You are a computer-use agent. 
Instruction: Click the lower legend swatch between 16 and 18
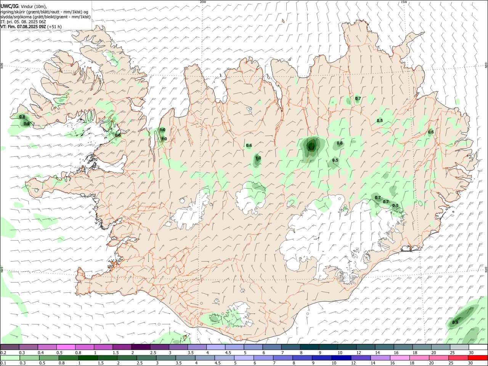coord(400,358)
